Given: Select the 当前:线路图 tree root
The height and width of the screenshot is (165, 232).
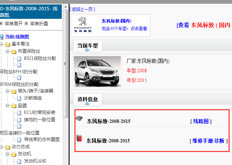Looking at the screenshot, I should (x=17, y=37).
